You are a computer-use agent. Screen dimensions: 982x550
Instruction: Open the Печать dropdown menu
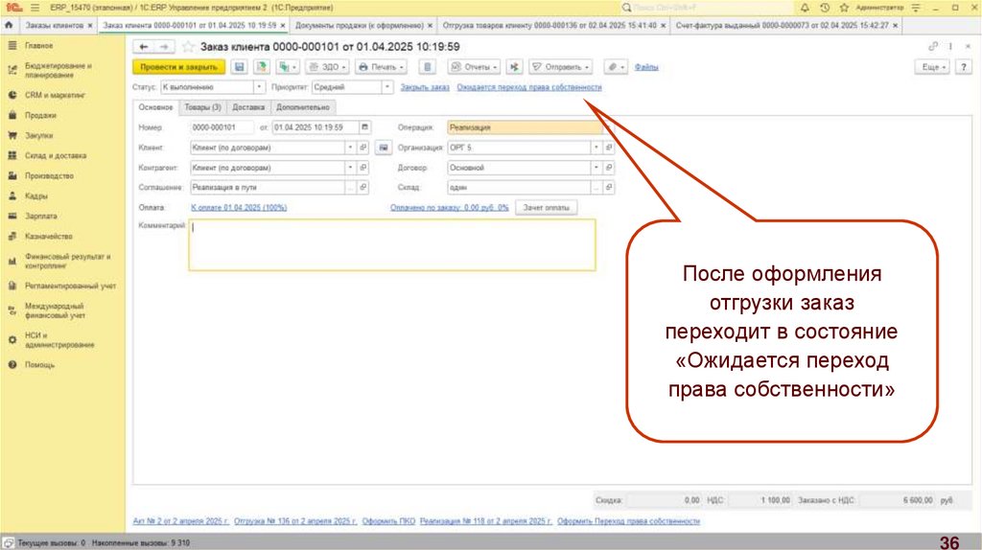click(x=381, y=67)
